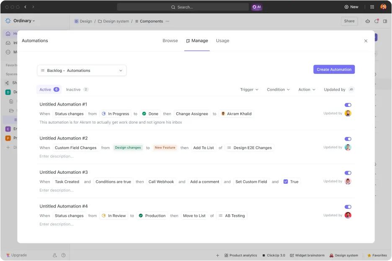Disable Untitled Automation #4 toggle
Image resolution: width=392 pixels, height=261 pixels.
348,207
